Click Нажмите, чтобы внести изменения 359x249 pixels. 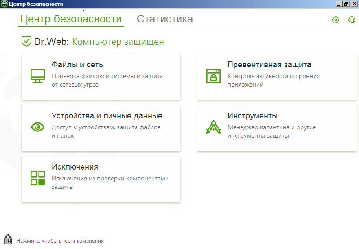pos(60,241)
